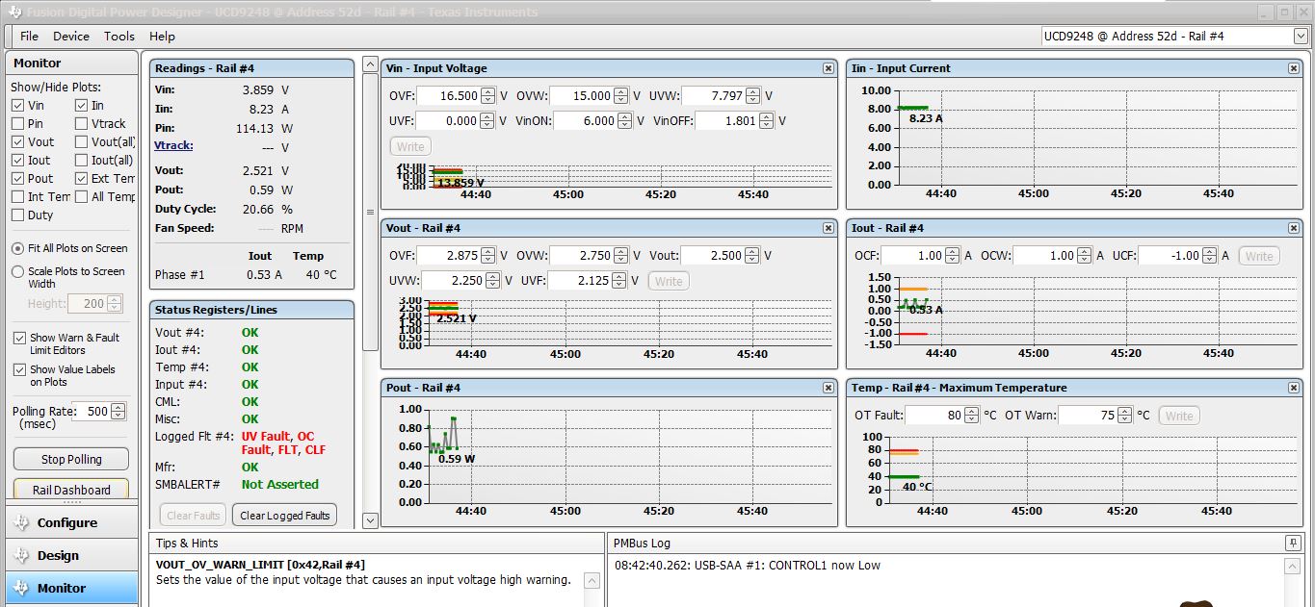Select Fit All Plots on Screen
The width and height of the screenshot is (1315, 607).
[x=17, y=248]
